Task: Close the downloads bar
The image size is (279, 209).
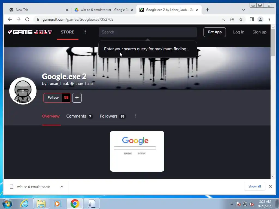Action: [270, 186]
